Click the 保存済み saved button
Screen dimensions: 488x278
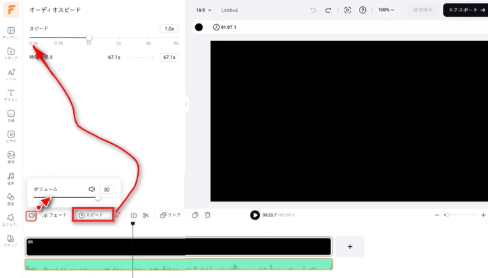[x=422, y=10]
